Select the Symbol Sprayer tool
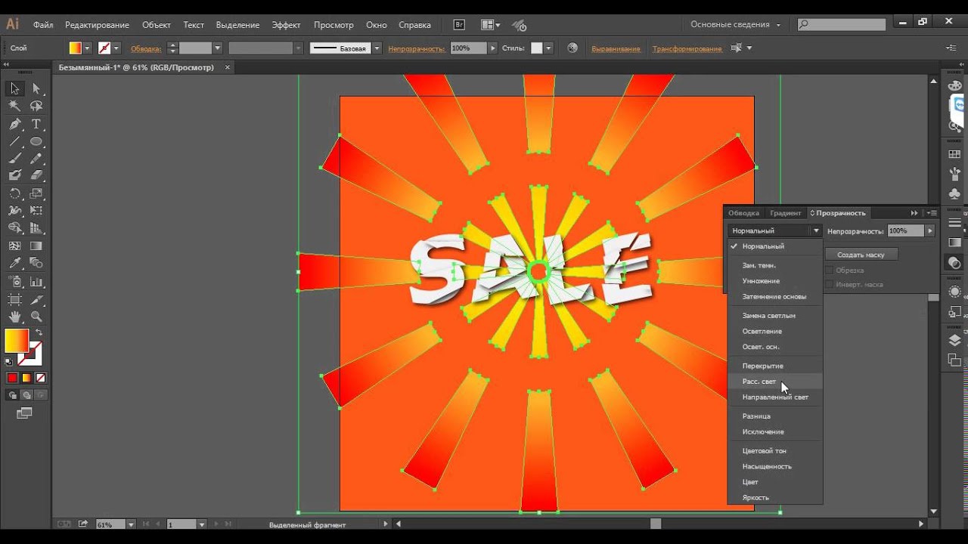This screenshot has height=544, width=968. point(14,282)
